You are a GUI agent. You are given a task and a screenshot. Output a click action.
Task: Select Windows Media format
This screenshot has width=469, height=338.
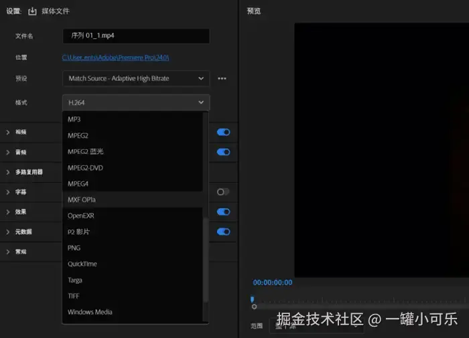[x=133, y=312]
